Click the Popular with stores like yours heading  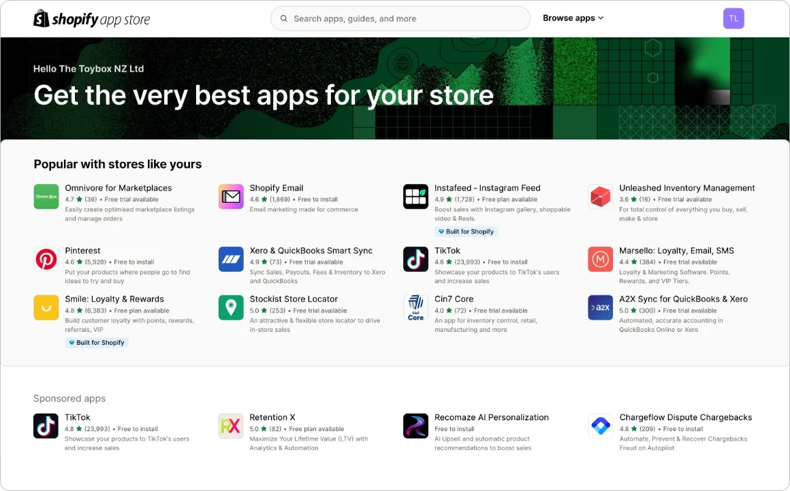(118, 164)
